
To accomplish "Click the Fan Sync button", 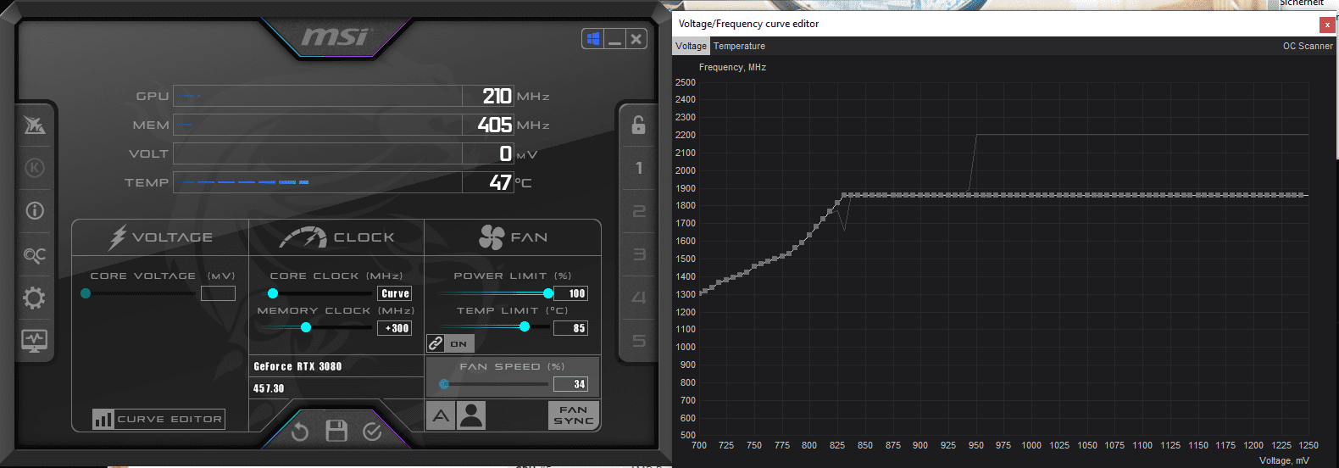I will pyautogui.click(x=574, y=415).
